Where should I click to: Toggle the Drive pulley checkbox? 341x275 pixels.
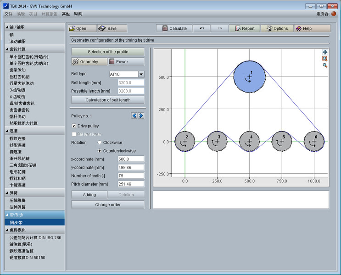74,126
